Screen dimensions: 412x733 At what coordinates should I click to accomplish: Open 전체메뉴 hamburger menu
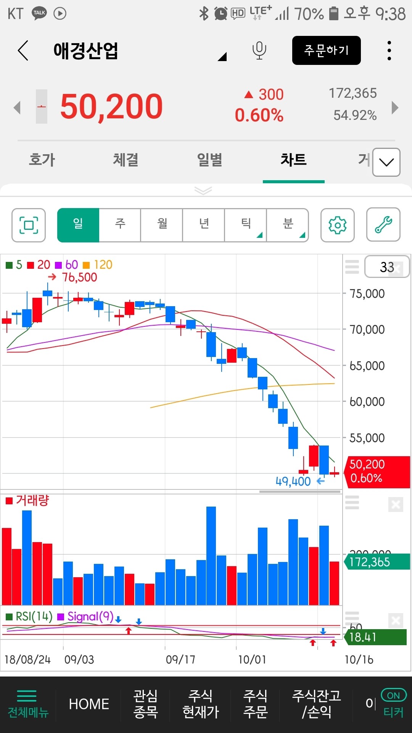[28, 704]
